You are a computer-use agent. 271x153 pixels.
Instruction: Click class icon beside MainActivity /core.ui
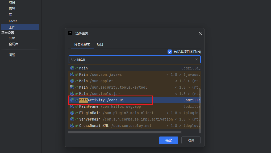(72, 100)
